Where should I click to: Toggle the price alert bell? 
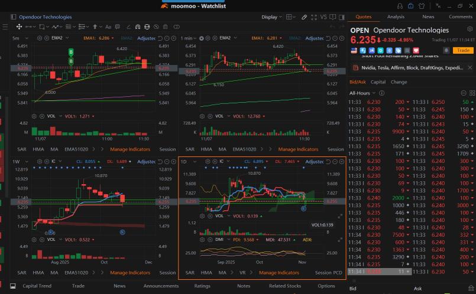pos(446,50)
